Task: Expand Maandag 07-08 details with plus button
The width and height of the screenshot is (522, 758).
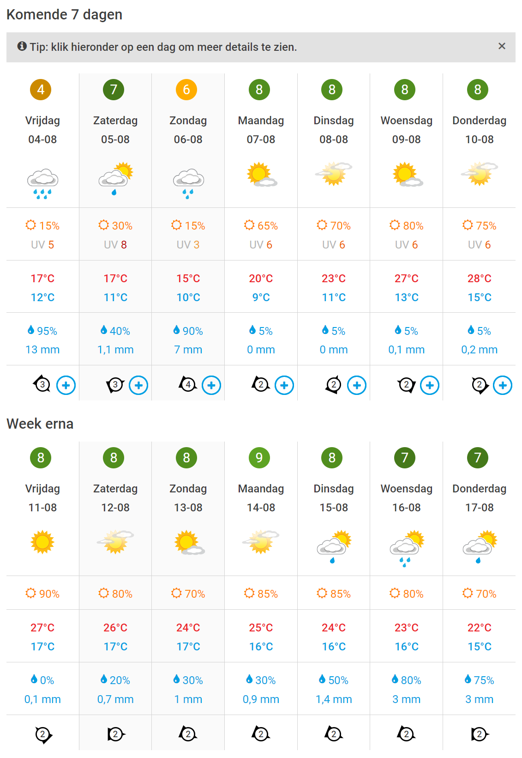Action: point(284,385)
